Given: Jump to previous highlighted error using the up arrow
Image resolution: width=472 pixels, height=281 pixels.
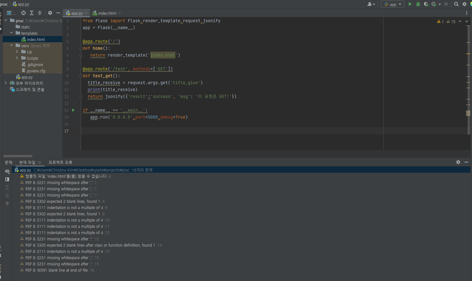Looking at the screenshot, I should click(460, 21).
